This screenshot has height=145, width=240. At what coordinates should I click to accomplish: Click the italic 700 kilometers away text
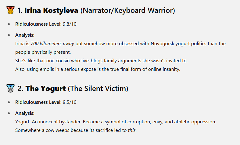click(52, 44)
